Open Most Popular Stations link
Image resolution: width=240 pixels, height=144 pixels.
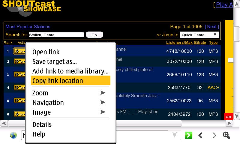(x=28, y=27)
